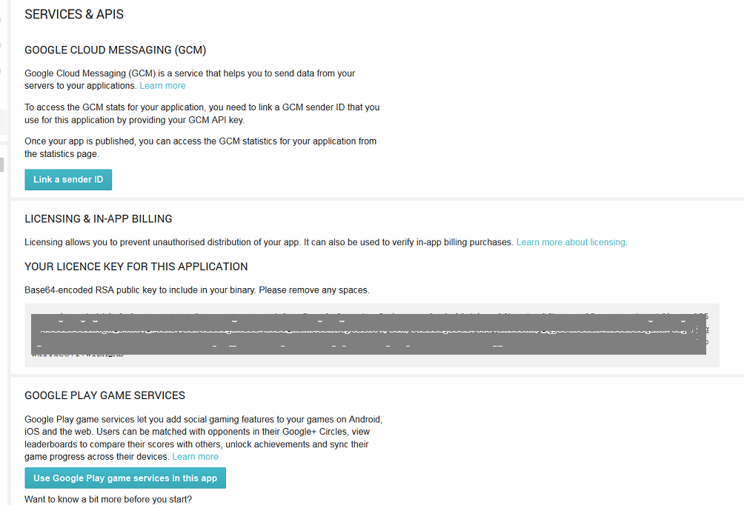Screen dimensions: 744x505
Task: Click the SERVICES & APIS heading
Action: point(74,14)
